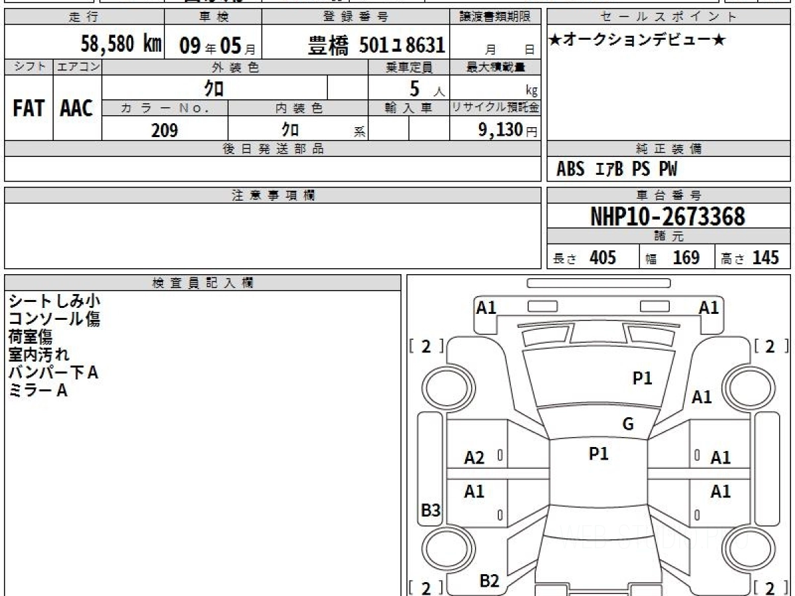Select the inspector note ミラーA

tap(38, 391)
